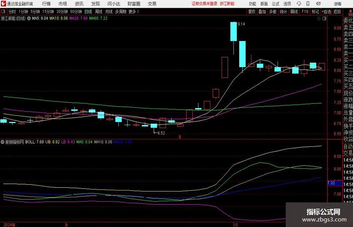The image size is (353, 227).
Task: Click the 多股 multi-stock button
Action: coord(273,12)
